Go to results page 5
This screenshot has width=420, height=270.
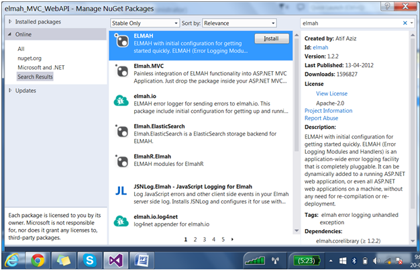(223, 239)
